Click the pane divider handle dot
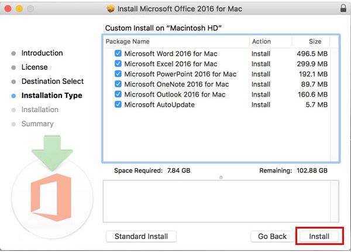Viewport: 351px width, 252px height. tap(221, 178)
